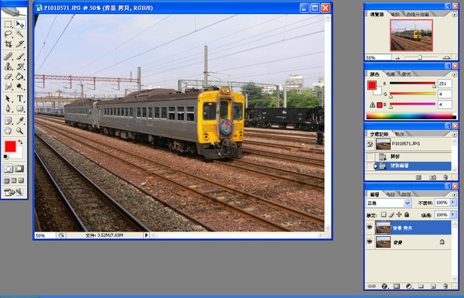
Task: Select the History Brush tool
Action: [x=20, y=67]
